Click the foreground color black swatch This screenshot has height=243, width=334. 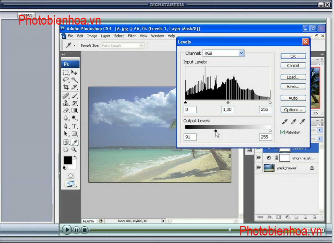68,160
